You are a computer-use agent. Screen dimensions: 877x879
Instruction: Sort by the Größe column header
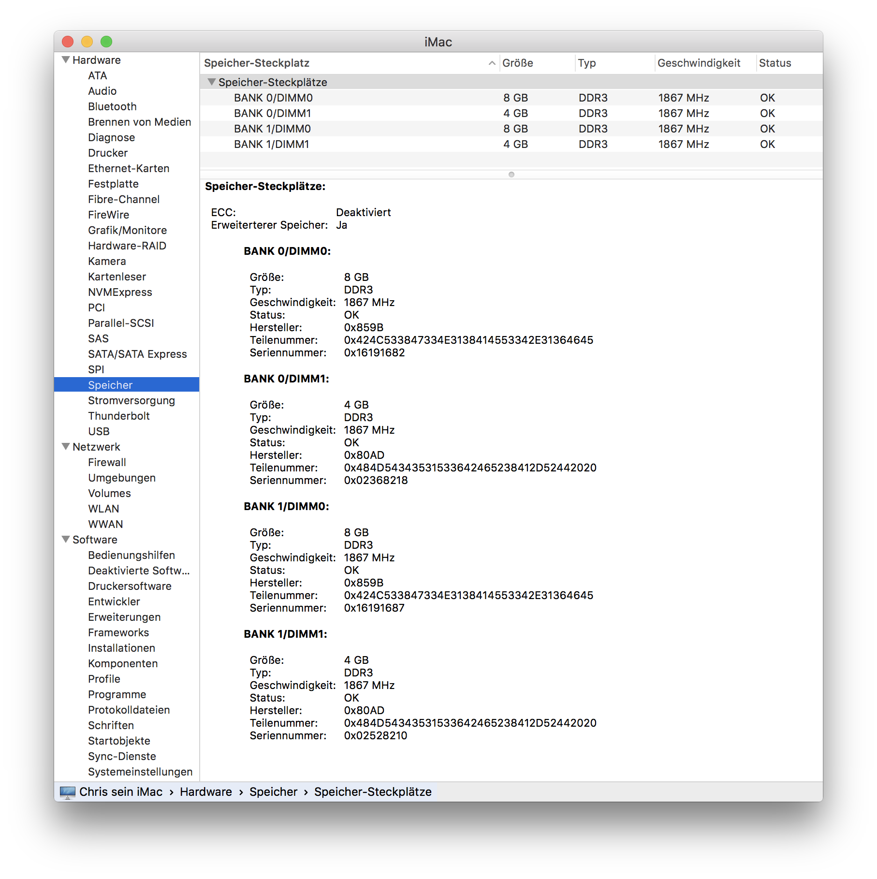[x=537, y=63]
